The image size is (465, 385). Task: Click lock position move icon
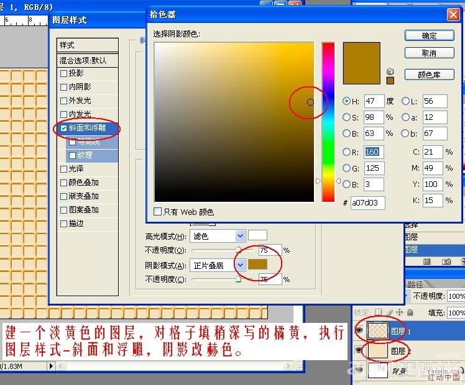click(400, 312)
